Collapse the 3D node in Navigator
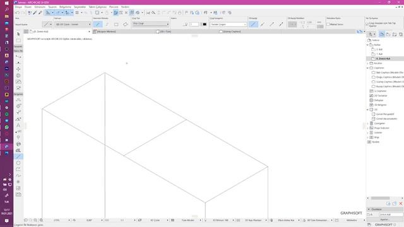The height and width of the screenshot is (227, 404). (367, 110)
